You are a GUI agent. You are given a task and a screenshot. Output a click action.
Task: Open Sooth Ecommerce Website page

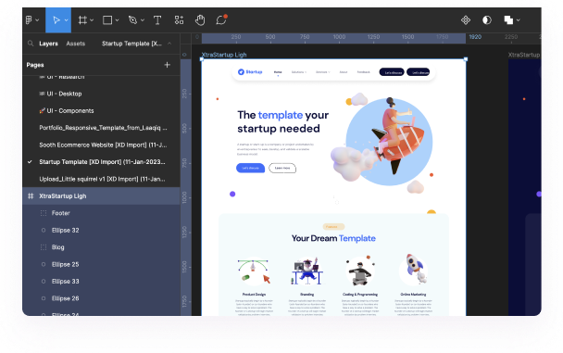[101, 145]
